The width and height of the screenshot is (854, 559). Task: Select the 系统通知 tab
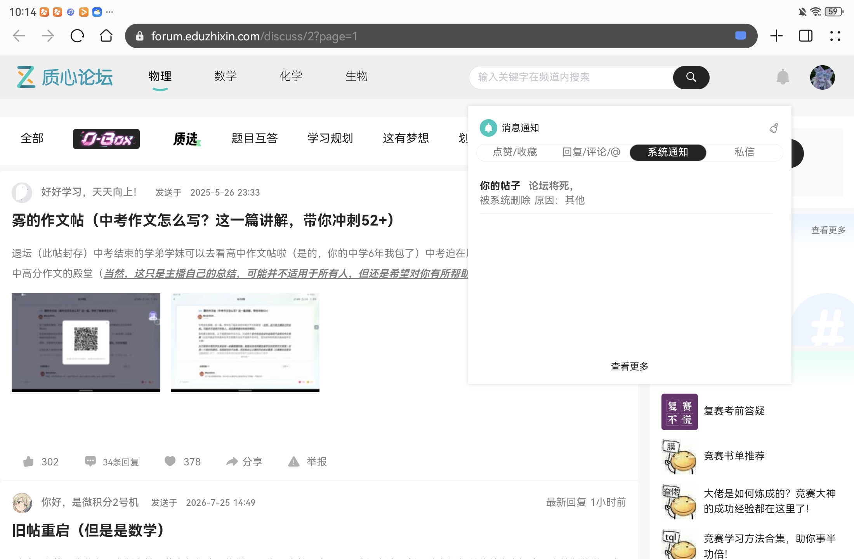(668, 153)
